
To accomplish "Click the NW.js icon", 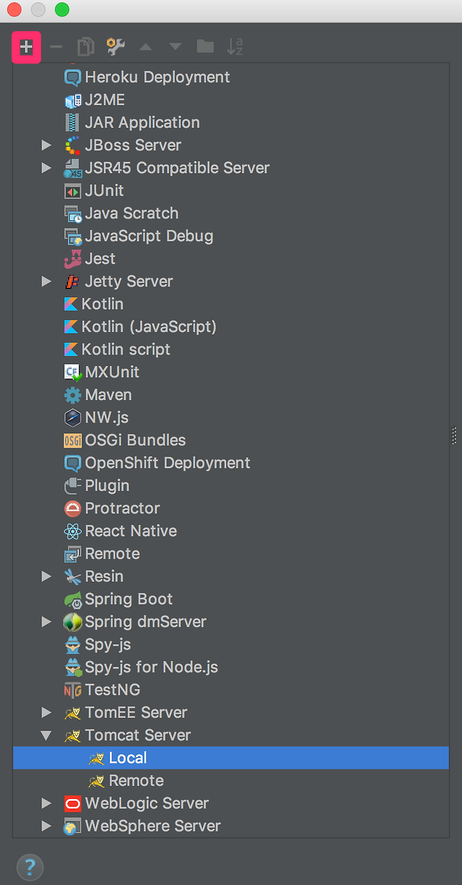I will 73,417.
